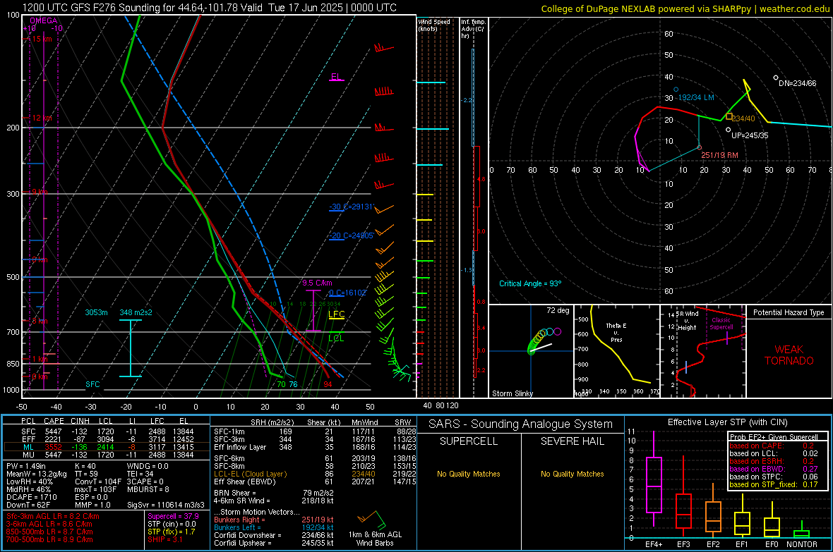
Task: Click the red 'Bunkers Right =' row
Action: [274, 520]
